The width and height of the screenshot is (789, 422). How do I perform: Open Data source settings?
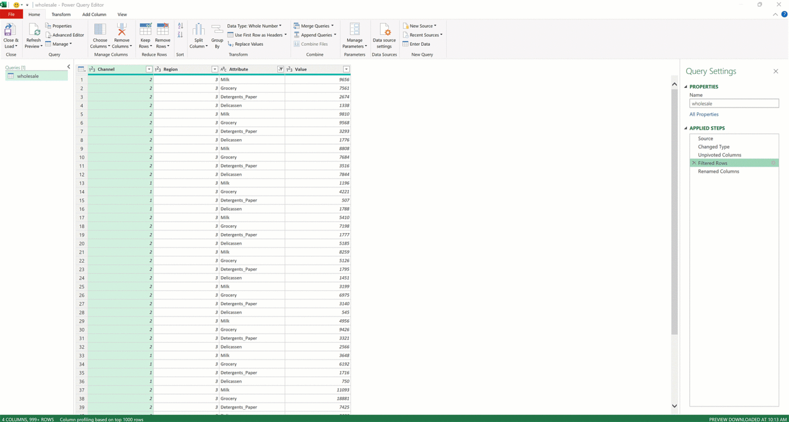pos(384,31)
